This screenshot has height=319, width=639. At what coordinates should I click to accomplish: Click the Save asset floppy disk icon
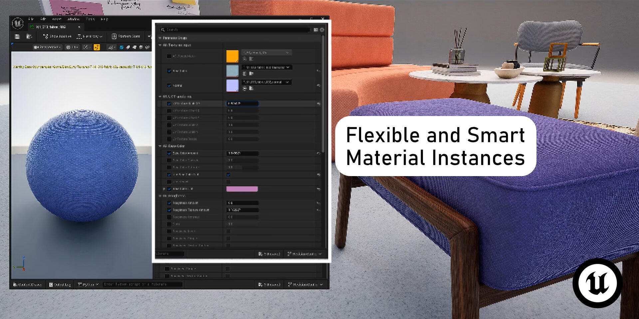18,37
